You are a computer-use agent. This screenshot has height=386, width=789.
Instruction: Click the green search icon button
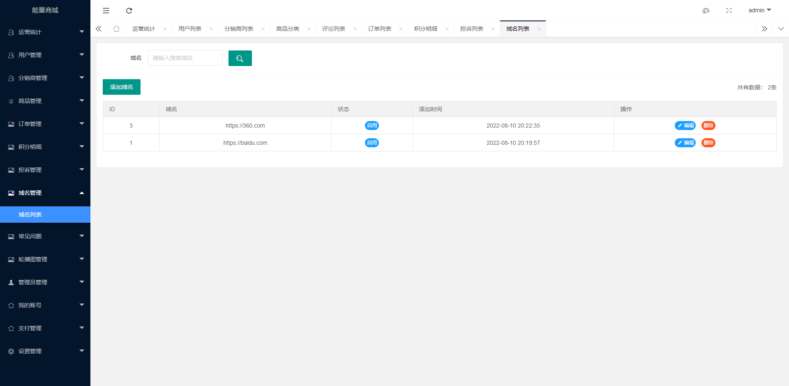pos(240,58)
